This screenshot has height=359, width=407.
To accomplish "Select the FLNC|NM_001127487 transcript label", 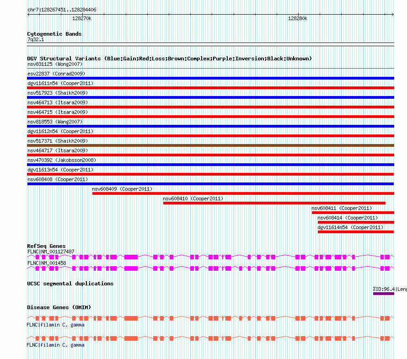I will click(x=51, y=252).
